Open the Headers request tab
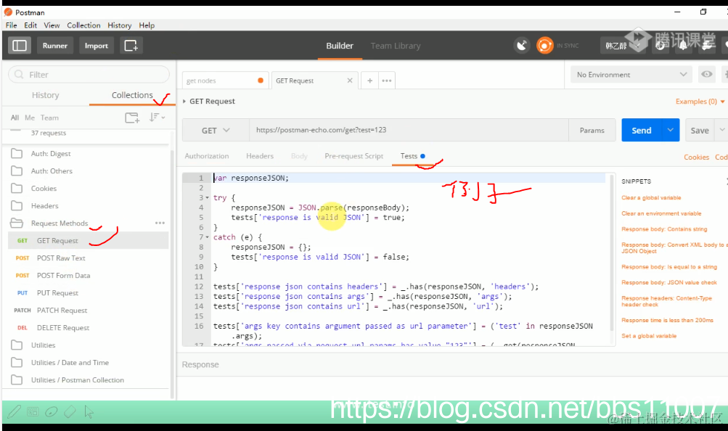This screenshot has width=728, height=431. point(260,156)
